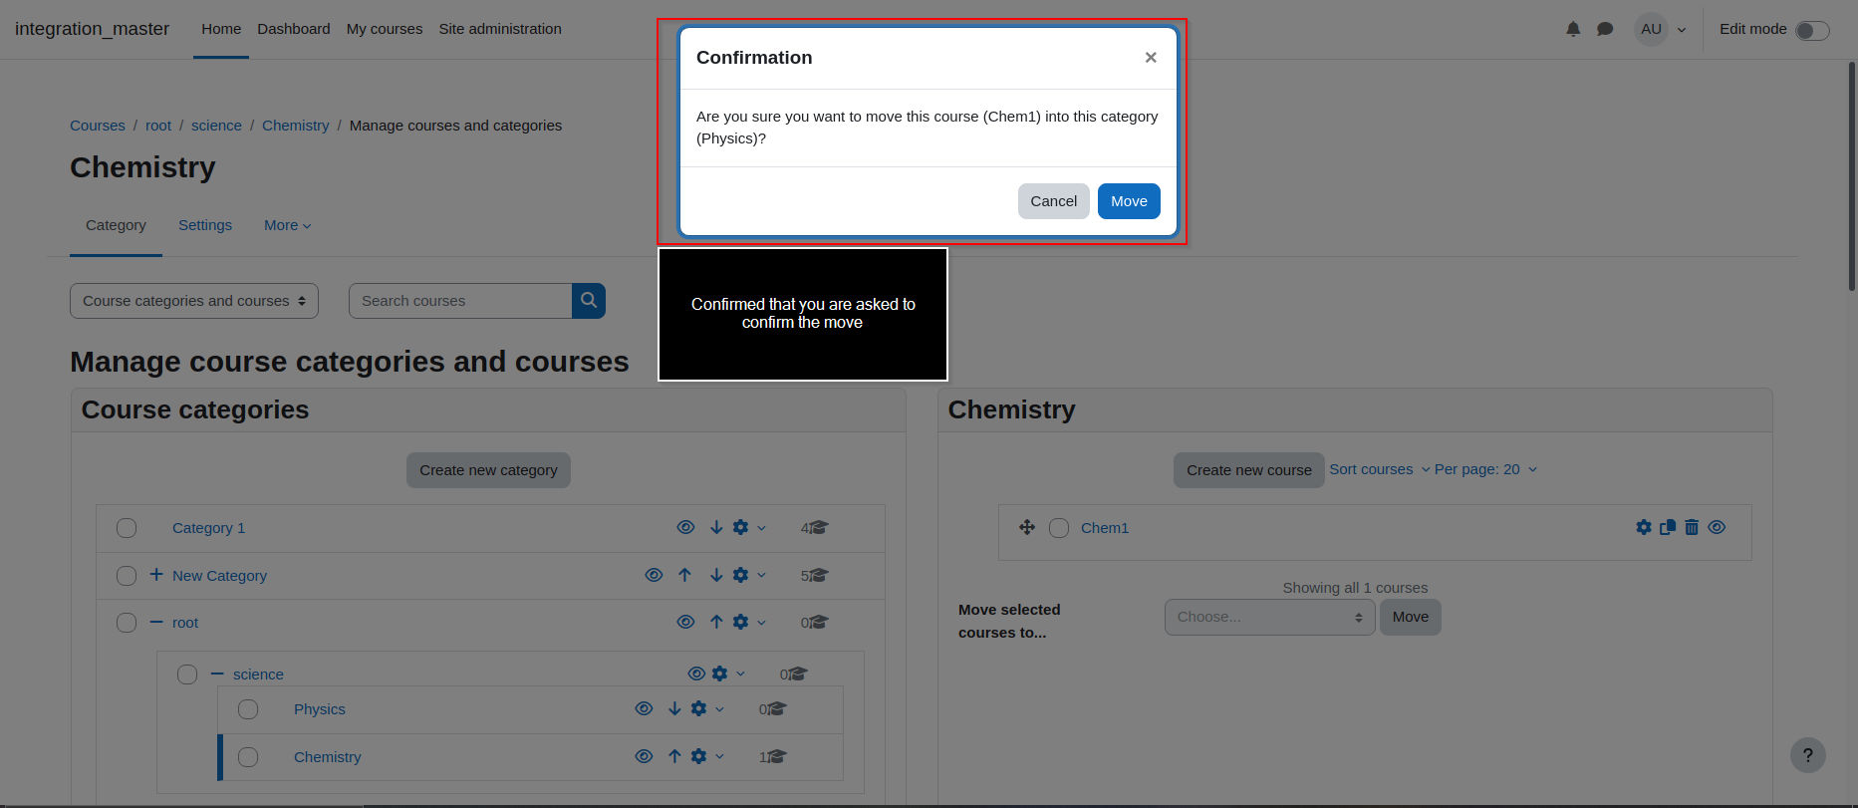Viewport: 1858px width, 808px height.
Task: Expand the More tab menu
Action: [288, 225]
